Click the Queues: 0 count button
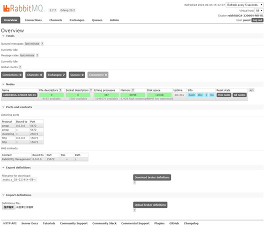Viewport: 267px width, 226px height. point(77,75)
